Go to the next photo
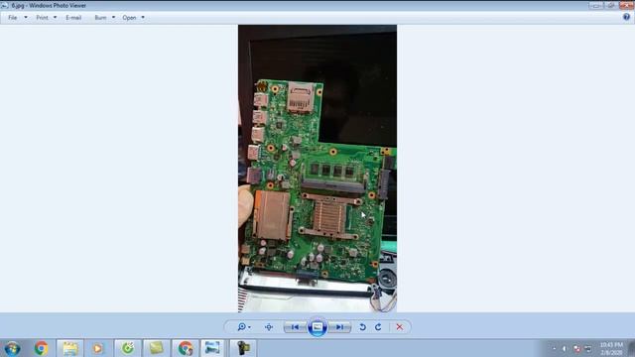The image size is (635, 357). click(x=339, y=327)
